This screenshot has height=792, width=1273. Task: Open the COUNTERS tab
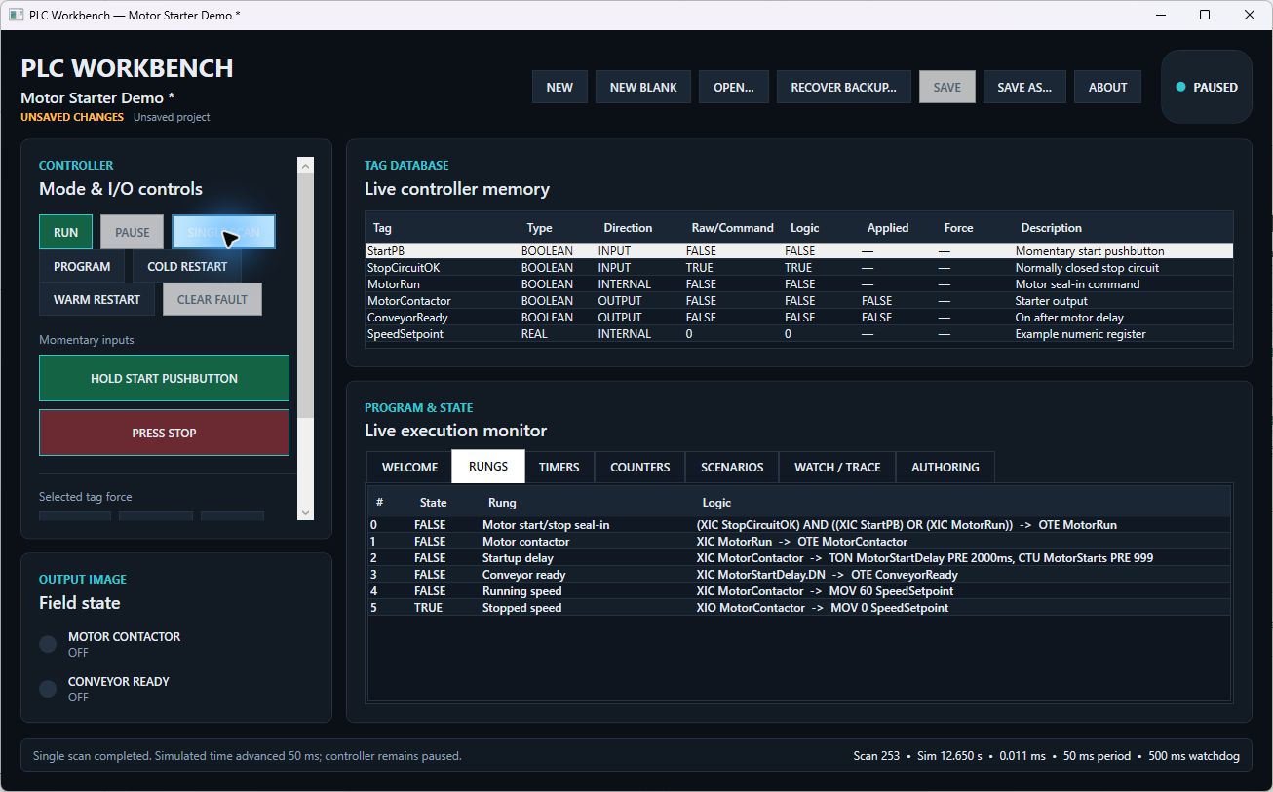pyautogui.click(x=640, y=467)
